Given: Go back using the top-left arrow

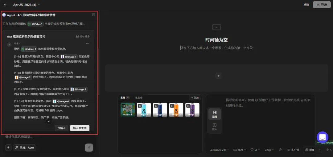Looking at the screenshot, I should click(5, 5).
